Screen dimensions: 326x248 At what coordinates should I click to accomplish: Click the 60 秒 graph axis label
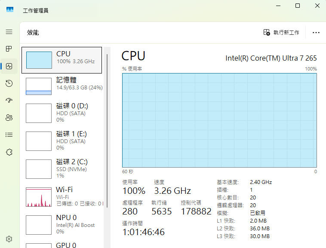pos(128,171)
